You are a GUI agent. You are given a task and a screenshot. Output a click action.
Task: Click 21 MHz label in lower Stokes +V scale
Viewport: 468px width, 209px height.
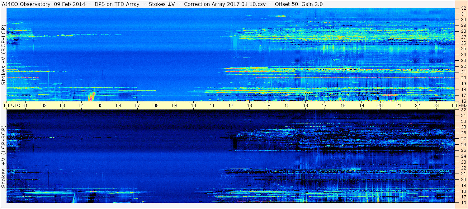point(463,174)
